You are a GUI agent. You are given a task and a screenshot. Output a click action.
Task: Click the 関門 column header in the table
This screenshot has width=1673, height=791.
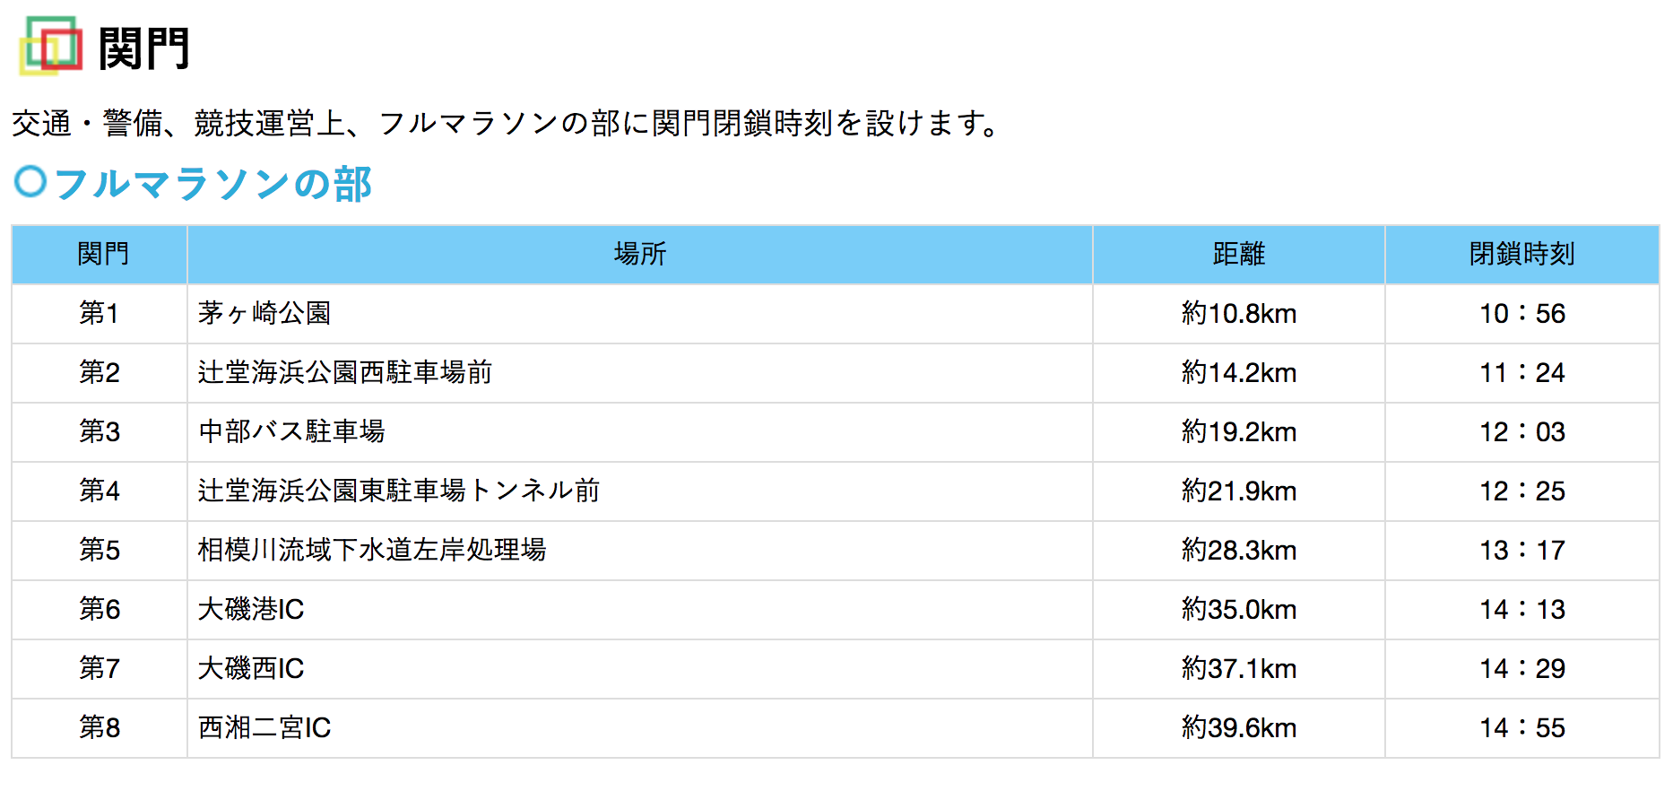tap(102, 254)
